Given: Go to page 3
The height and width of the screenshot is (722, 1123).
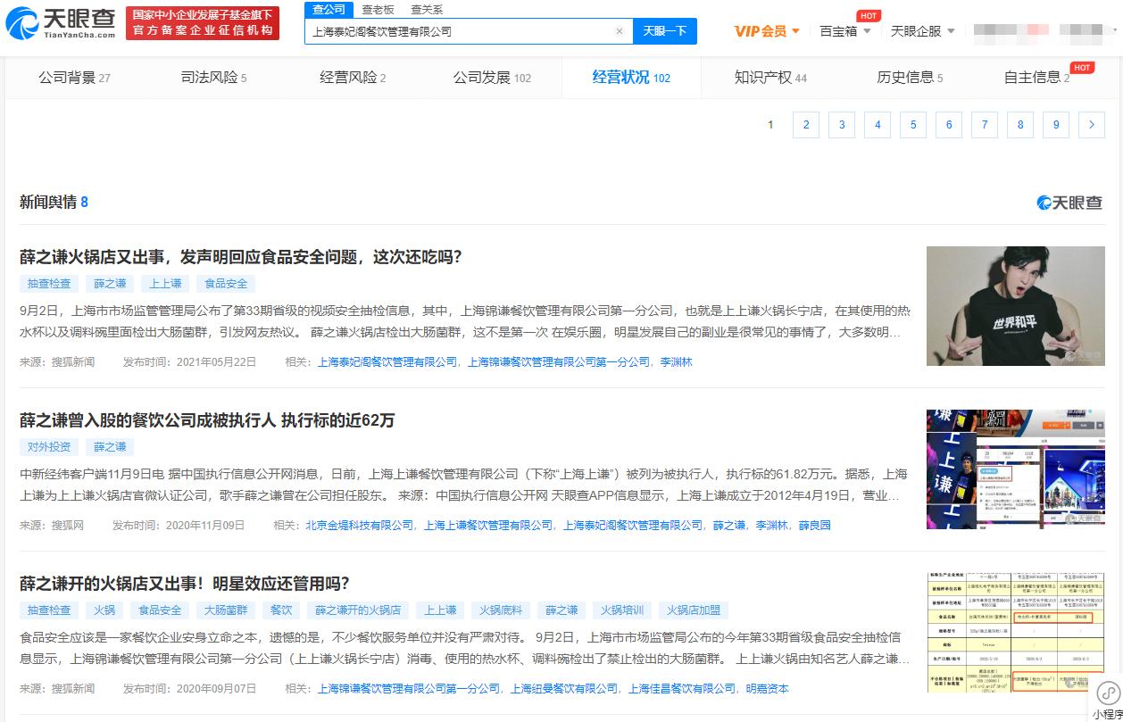Looking at the screenshot, I should [x=842, y=125].
